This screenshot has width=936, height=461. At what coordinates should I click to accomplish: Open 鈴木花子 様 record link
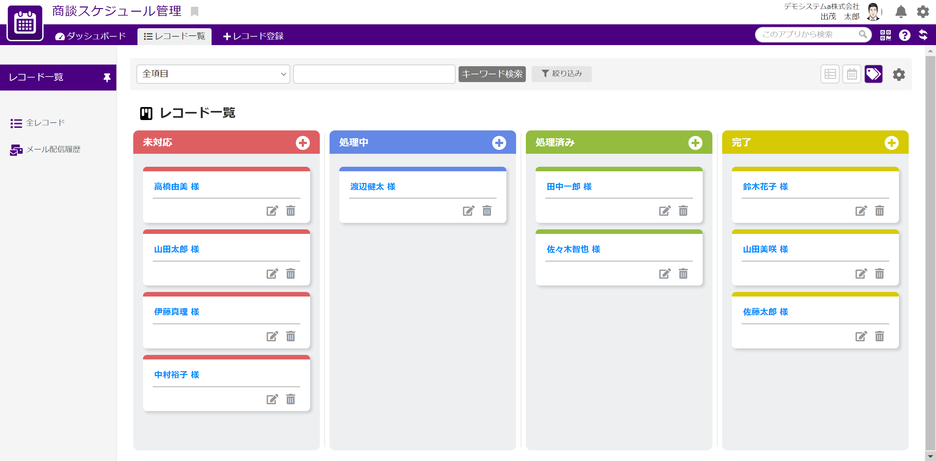pyautogui.click(x=765, y=187)
